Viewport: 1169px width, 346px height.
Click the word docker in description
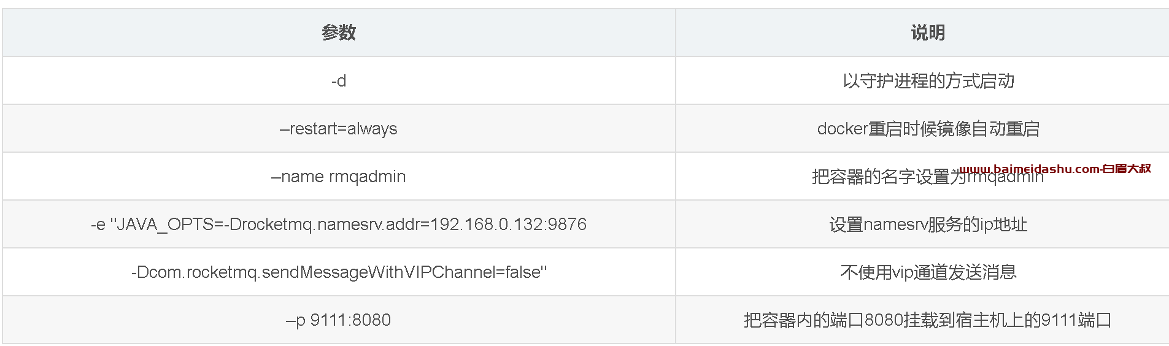(x=843, y=129)
